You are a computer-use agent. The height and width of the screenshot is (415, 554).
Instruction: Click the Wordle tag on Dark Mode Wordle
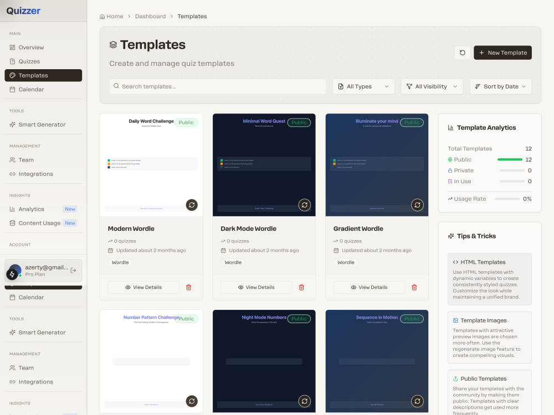(x=233, y=262)
